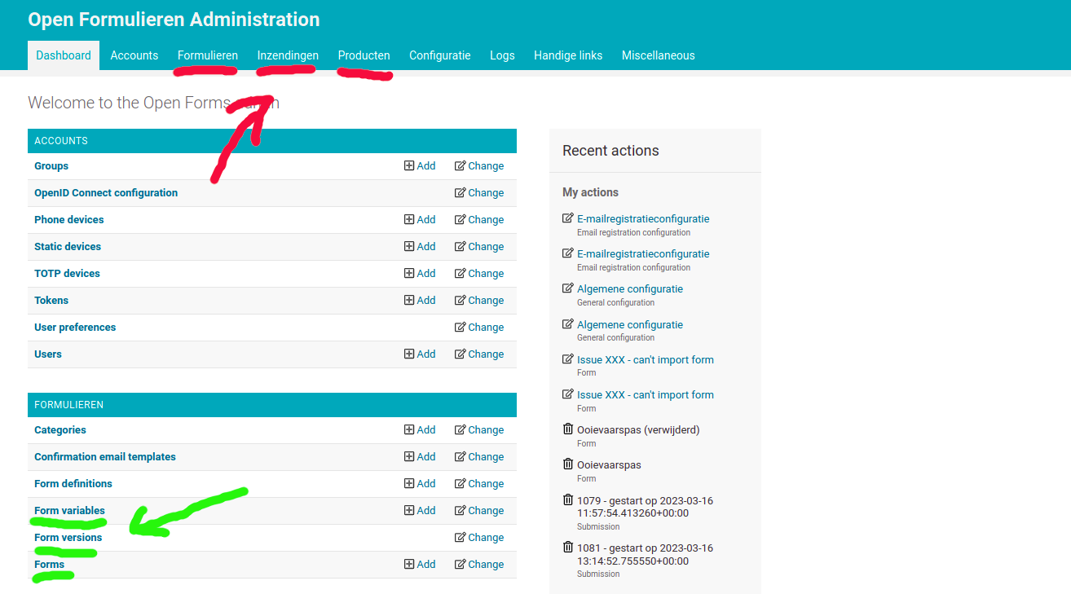Click the Add icon next to Forms
The width and height of the screenshot is (1071, 594).
tap(408, 564)
